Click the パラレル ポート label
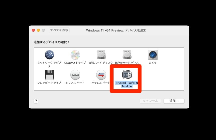This screenshot has width=216, height=140. pyautogui.click(x=101, y=83)
